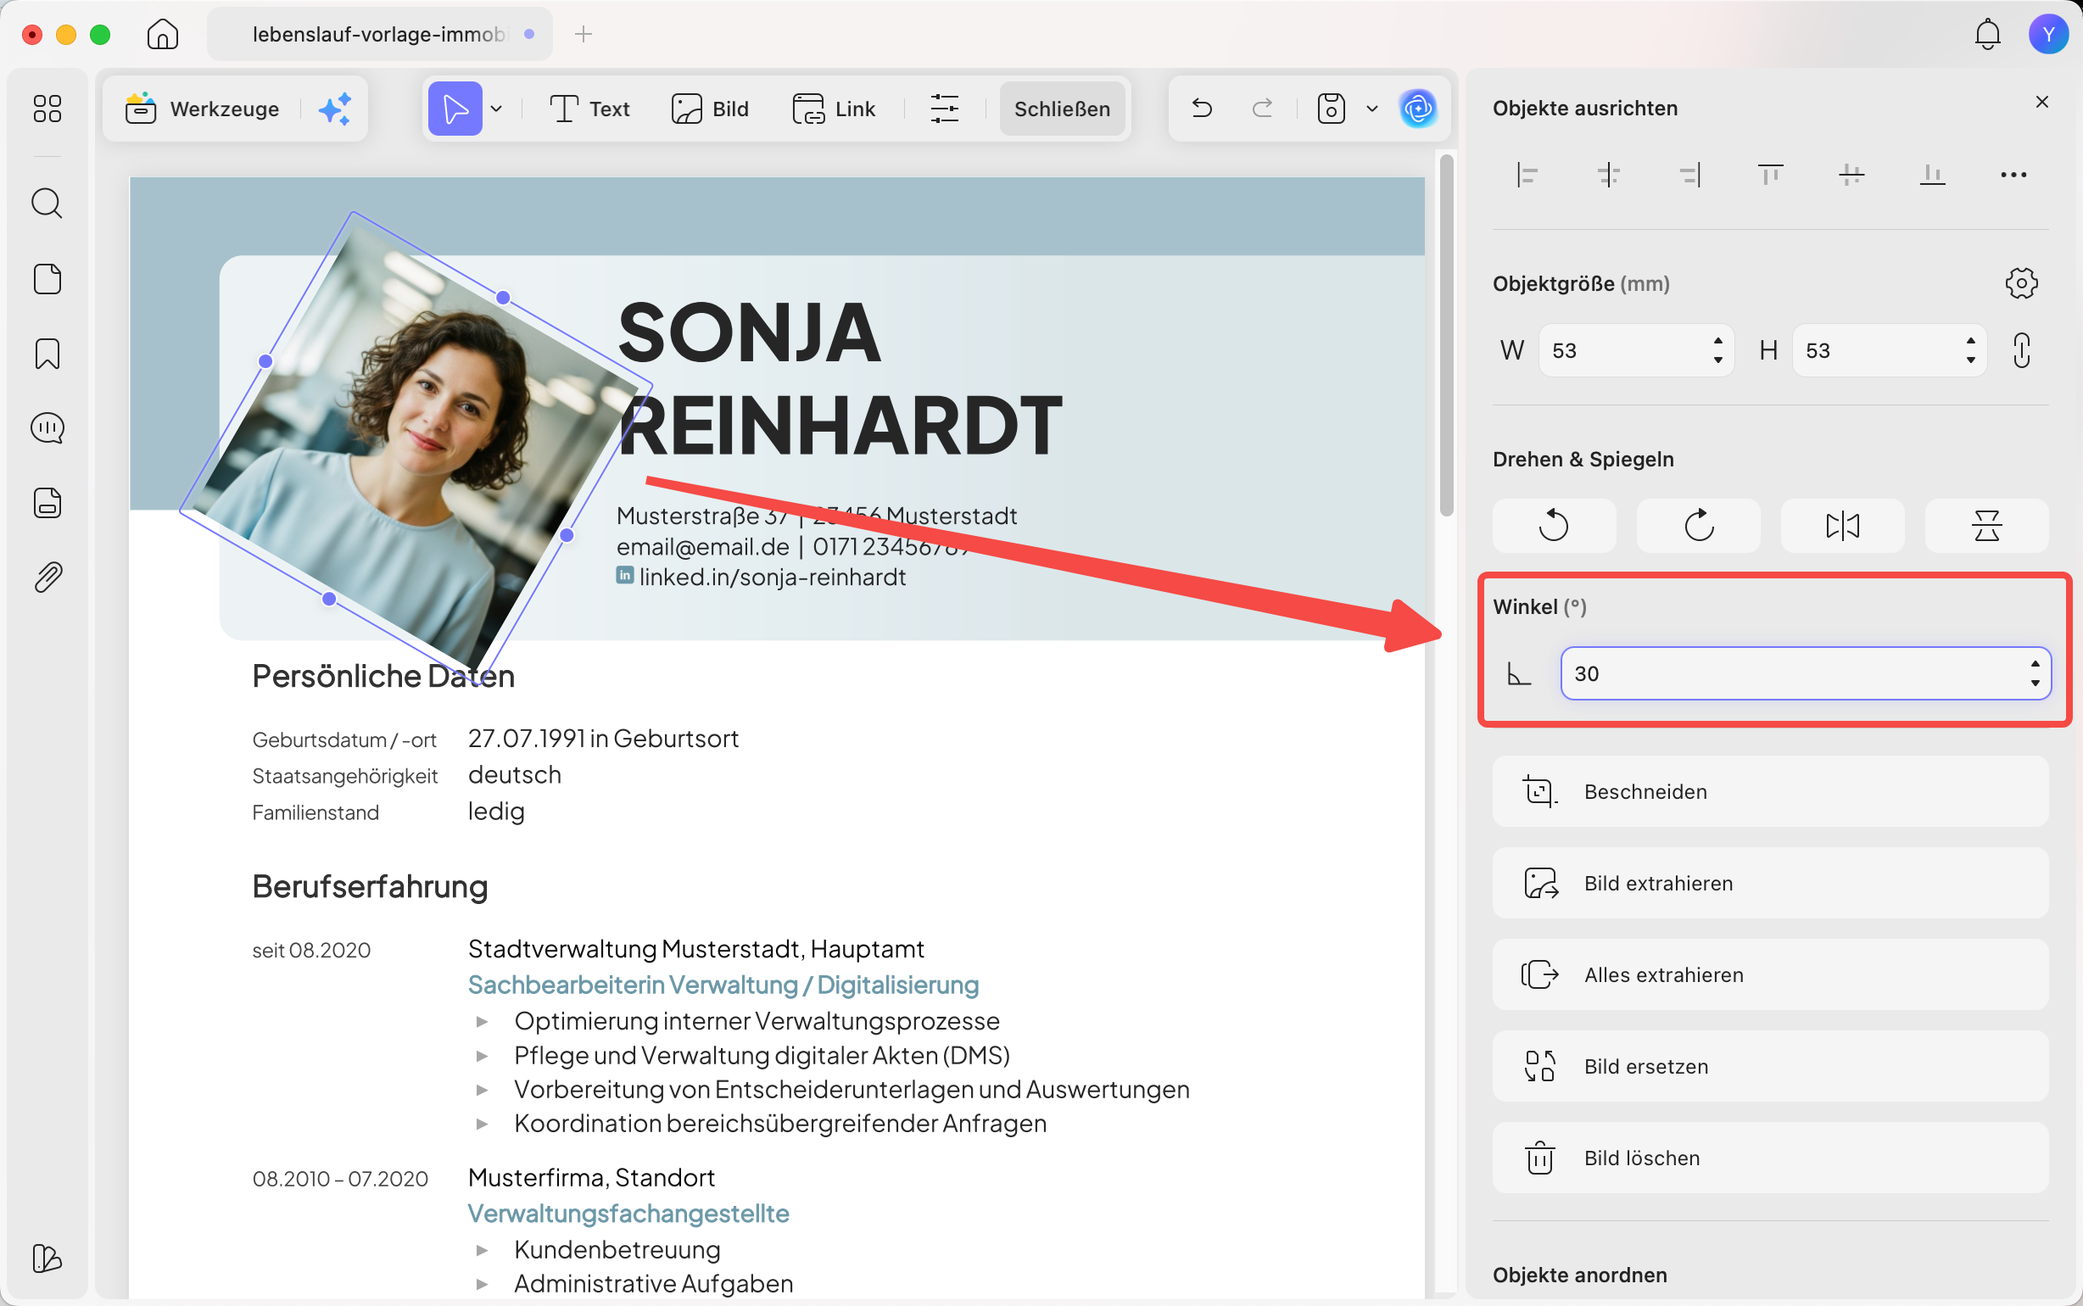Select the lebenslauf-vorlage-immob tab
Screen dimensions: 2083x1306
tap(380, 35)
